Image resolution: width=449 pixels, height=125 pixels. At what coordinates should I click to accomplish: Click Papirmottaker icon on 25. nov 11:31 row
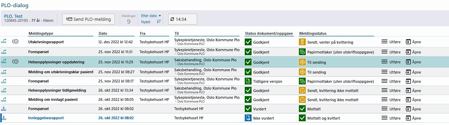(x=302, y=52)
